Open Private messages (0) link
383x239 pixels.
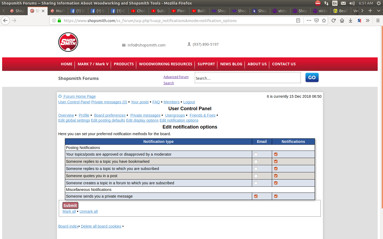(109, 102)
